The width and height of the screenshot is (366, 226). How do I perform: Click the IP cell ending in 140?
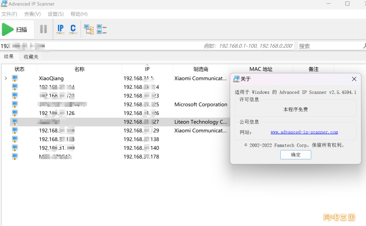click(141, 148)
